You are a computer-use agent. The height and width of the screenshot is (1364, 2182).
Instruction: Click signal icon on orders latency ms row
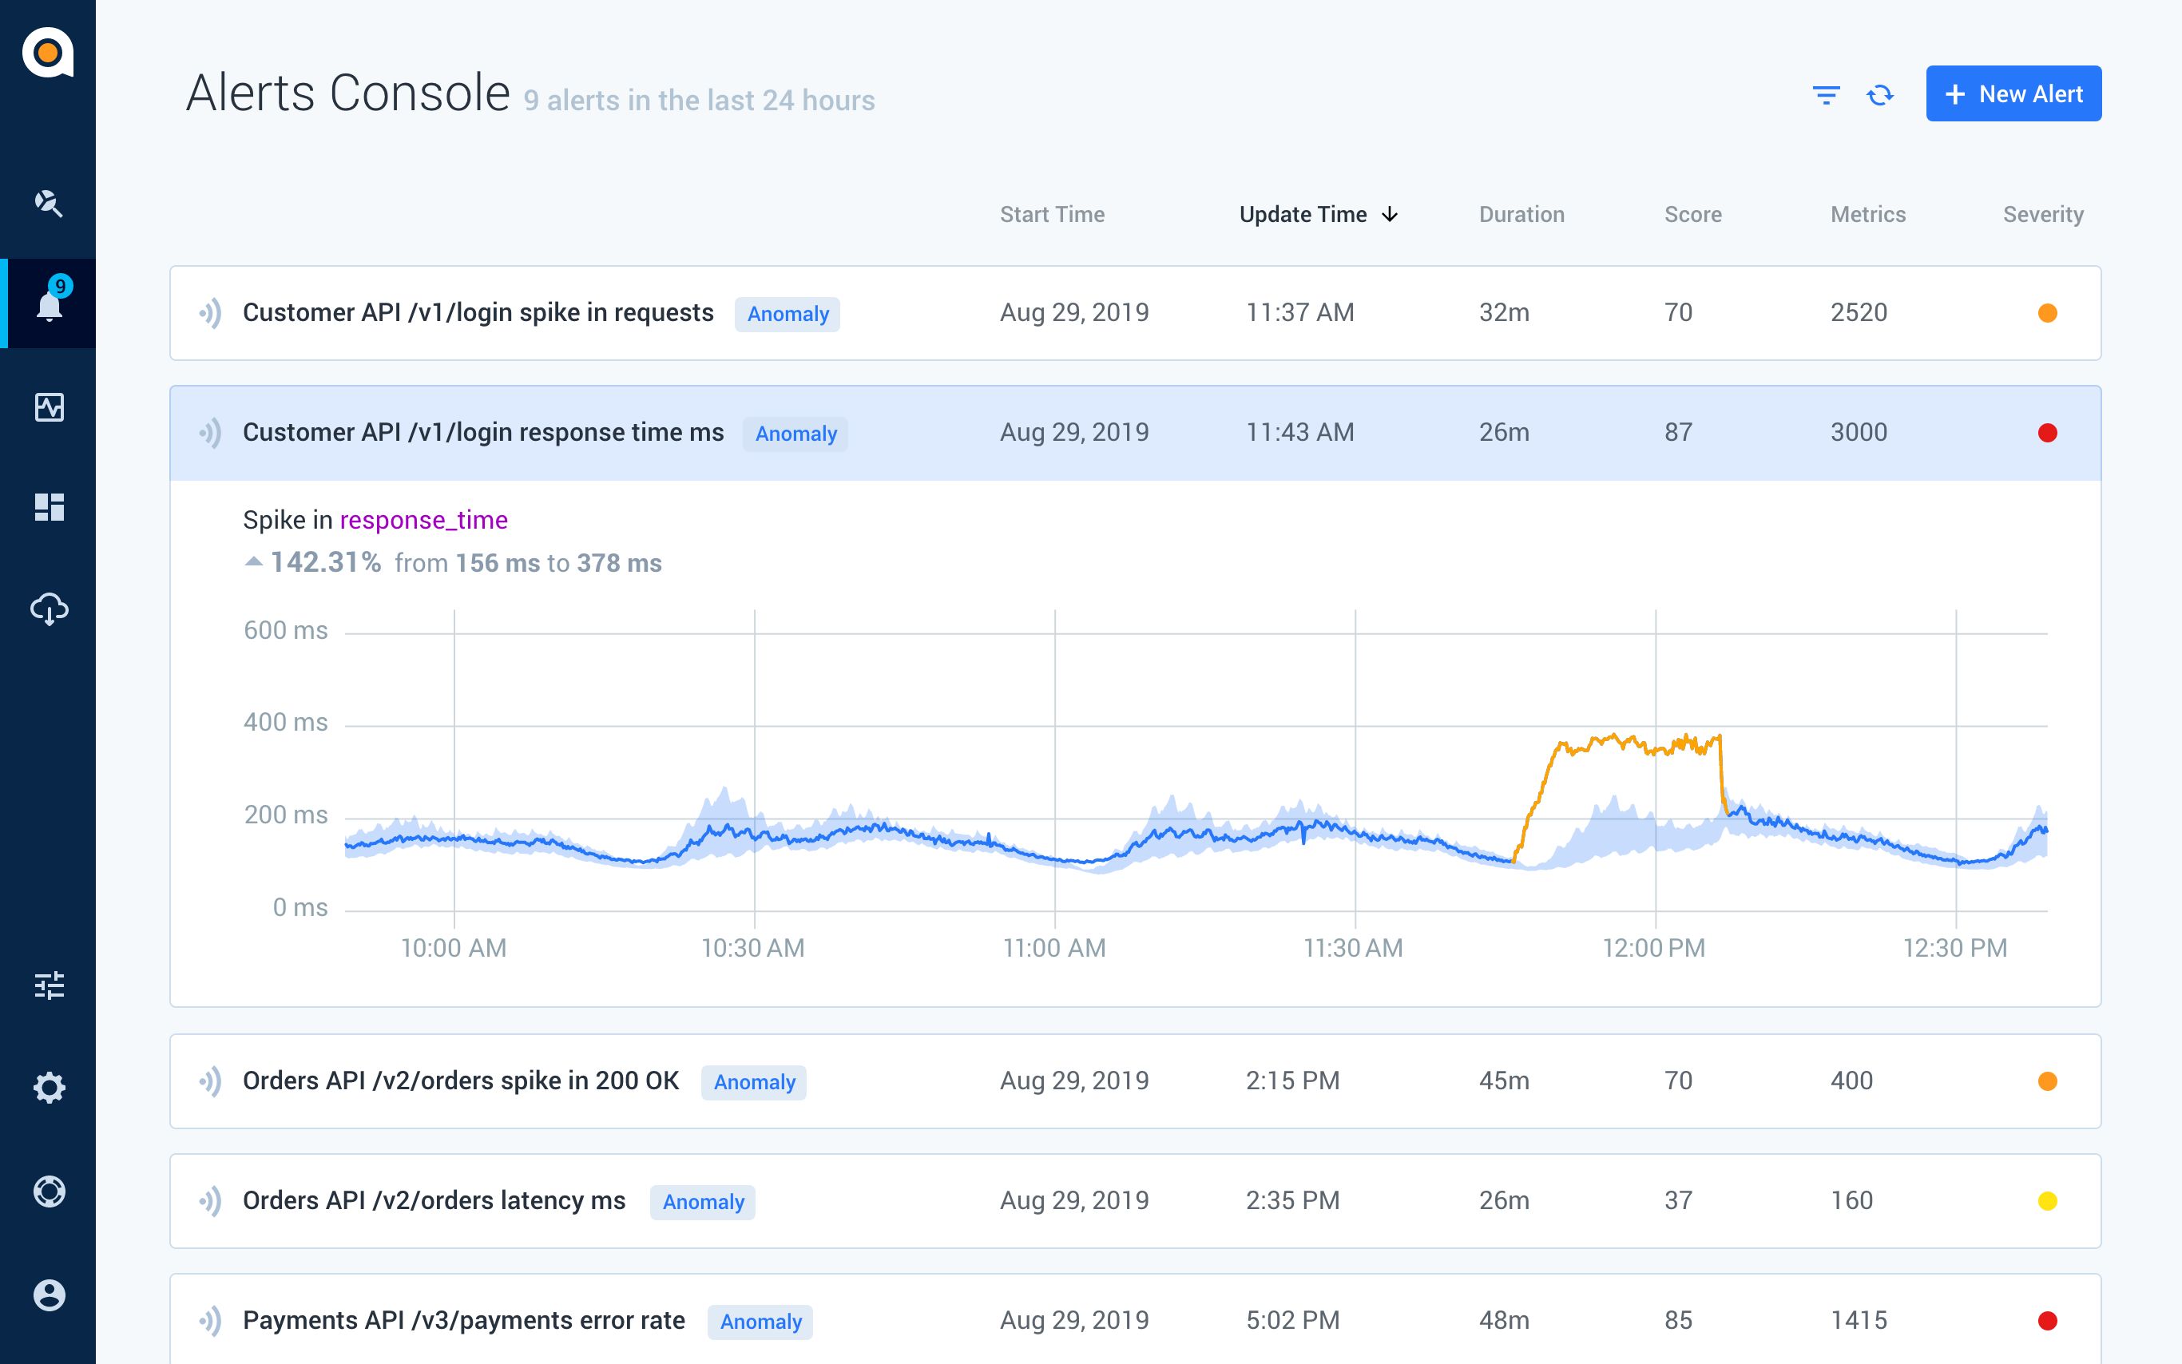click(210, 1201)
